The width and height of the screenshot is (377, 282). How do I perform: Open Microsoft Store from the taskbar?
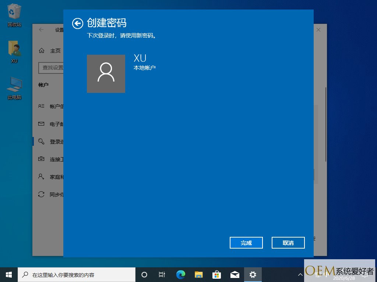[216, 274]
